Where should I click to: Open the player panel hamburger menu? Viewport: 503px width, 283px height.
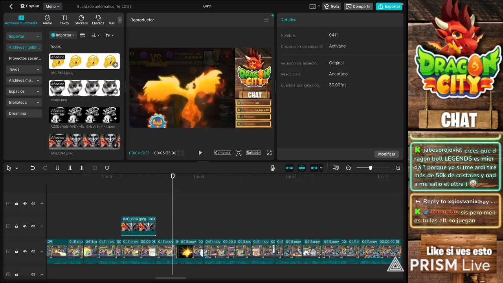coord(266,20)
